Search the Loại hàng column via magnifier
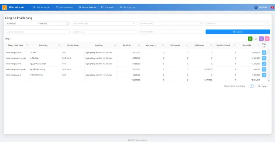This screenshot has height=146, width=275. 115,45
